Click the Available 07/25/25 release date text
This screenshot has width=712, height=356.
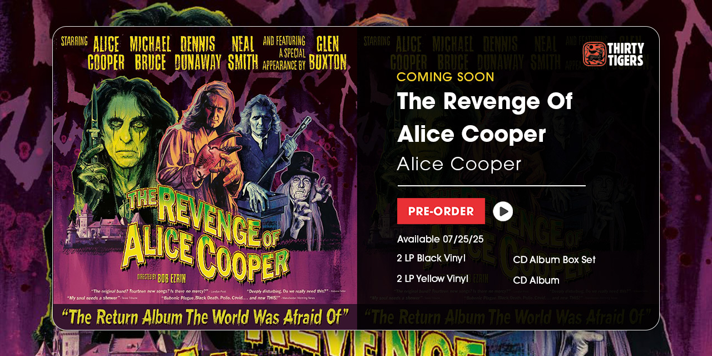point(441,239)
